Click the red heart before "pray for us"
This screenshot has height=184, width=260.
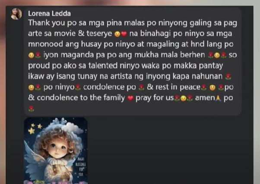(130, 98)
